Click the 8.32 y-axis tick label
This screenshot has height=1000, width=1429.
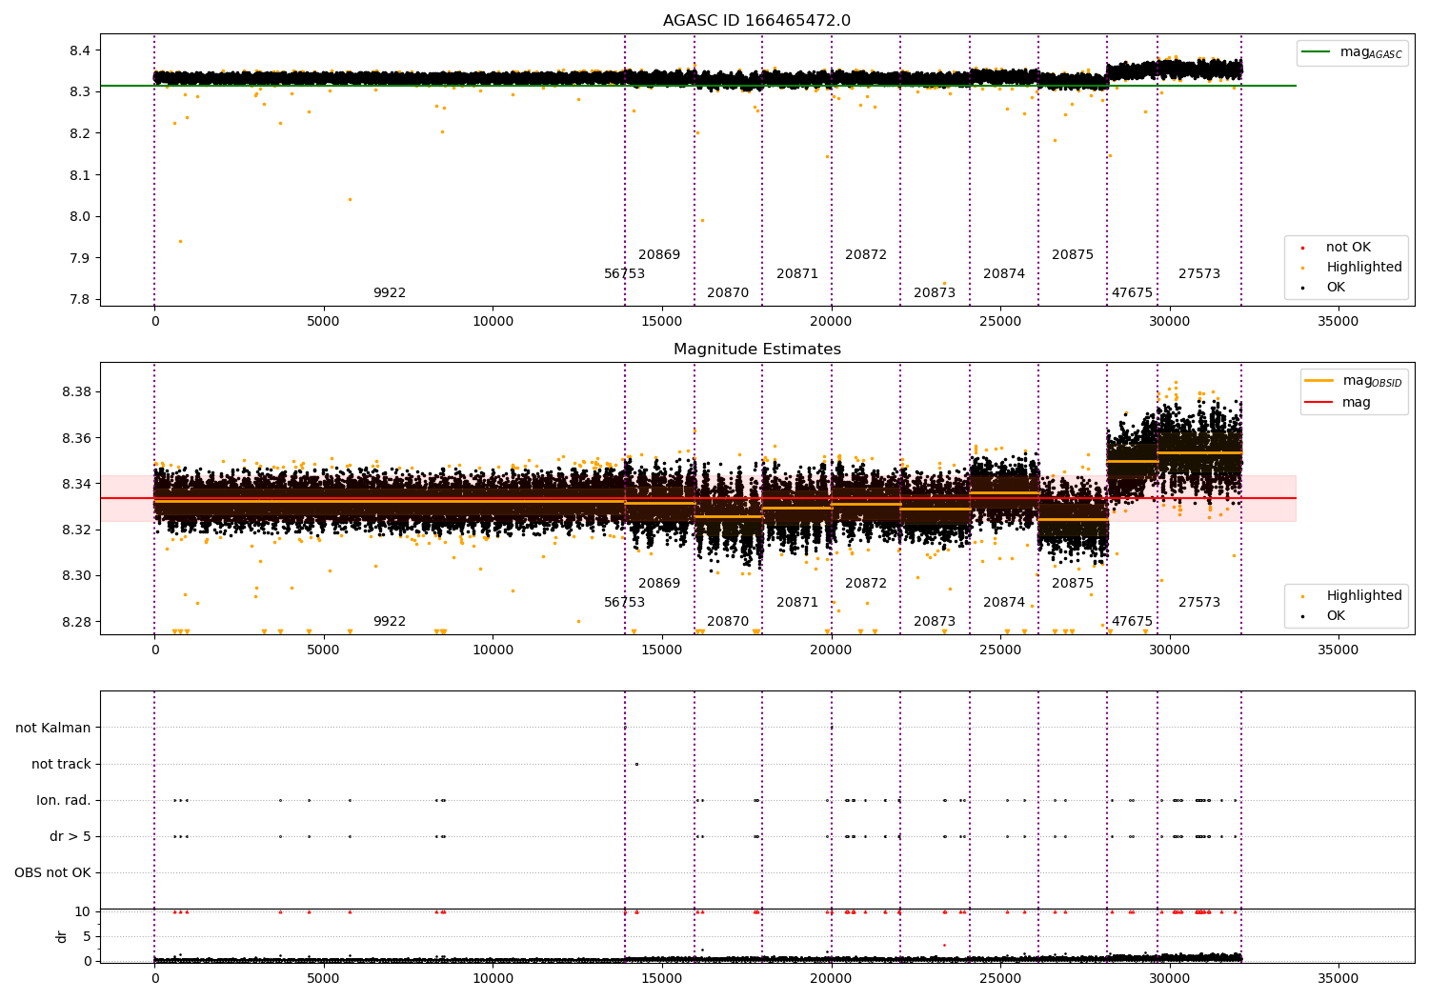[x=76, y=530]
